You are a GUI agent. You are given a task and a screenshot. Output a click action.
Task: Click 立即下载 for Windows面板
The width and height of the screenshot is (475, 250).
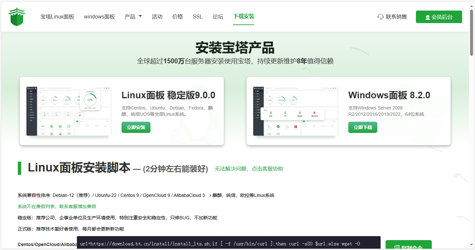363,127
